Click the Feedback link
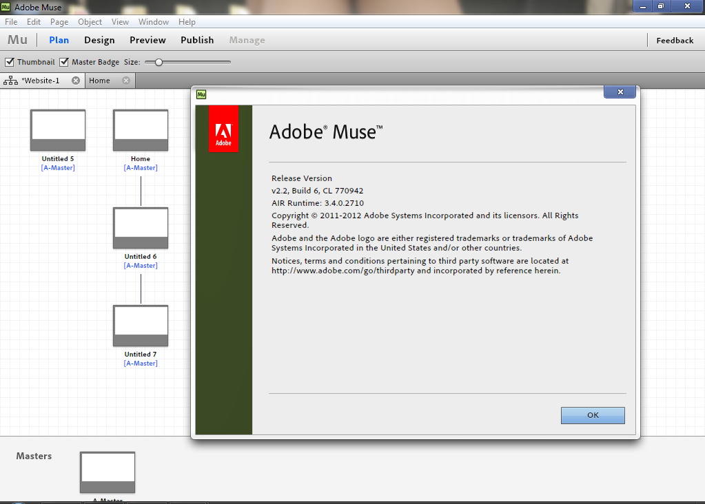This screenshot has height=504, width=705. point(675,41)
